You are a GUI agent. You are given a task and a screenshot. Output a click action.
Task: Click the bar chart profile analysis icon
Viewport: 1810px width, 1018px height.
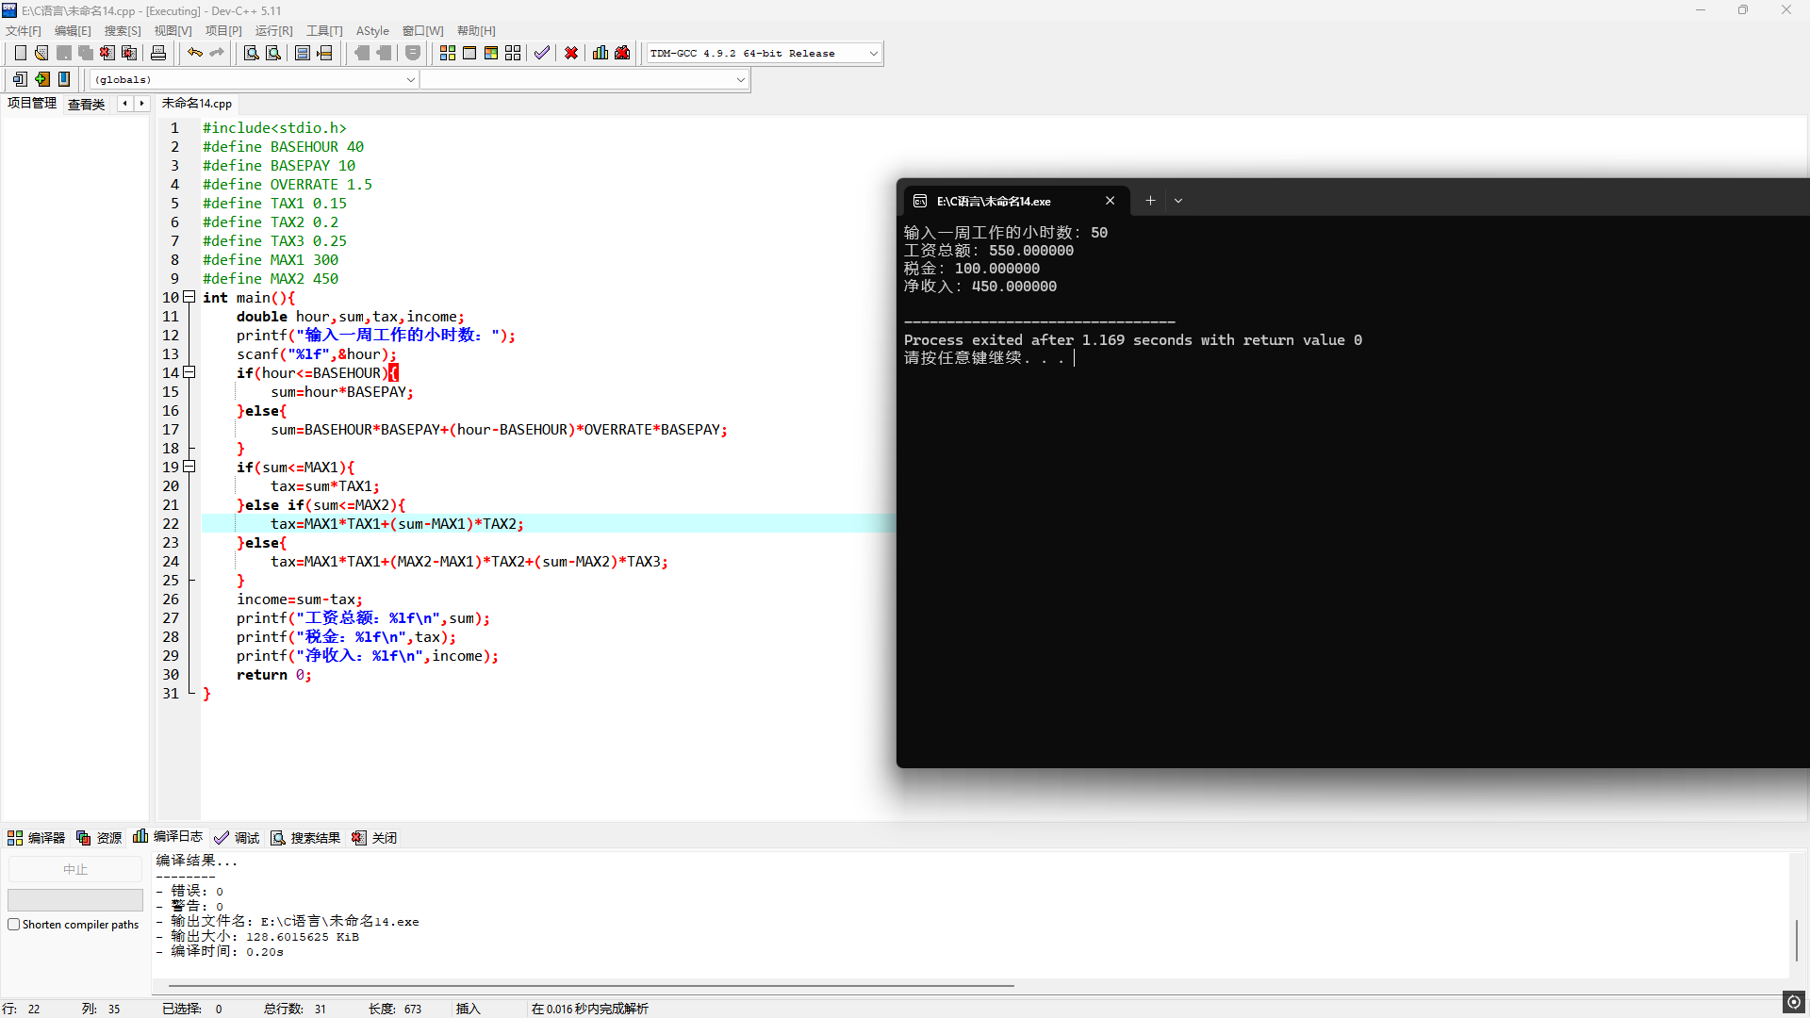601,54
